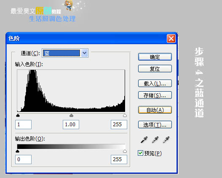Click the gamma 1.00 input field
222x178 pixels.
pos(71,125)
